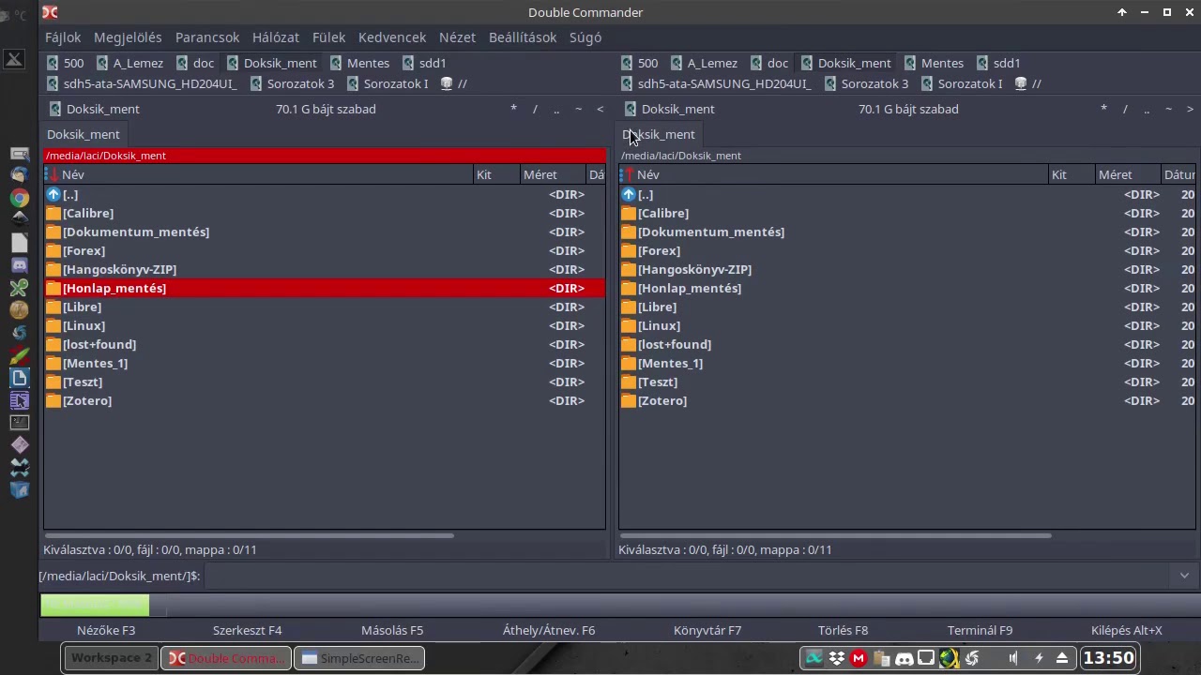
Task: Go to home directory in left panel
Action: tap(578, 109)
